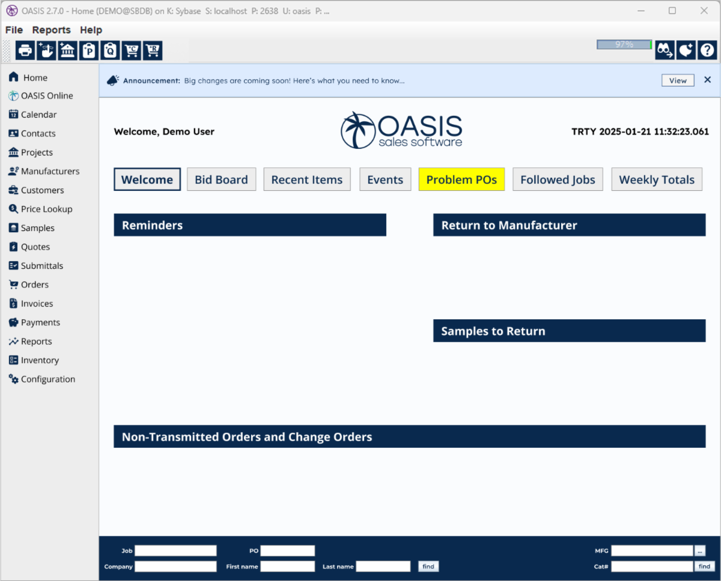Click the Samples to Return header
The image size is (721, 581).
tap(570, 331)
